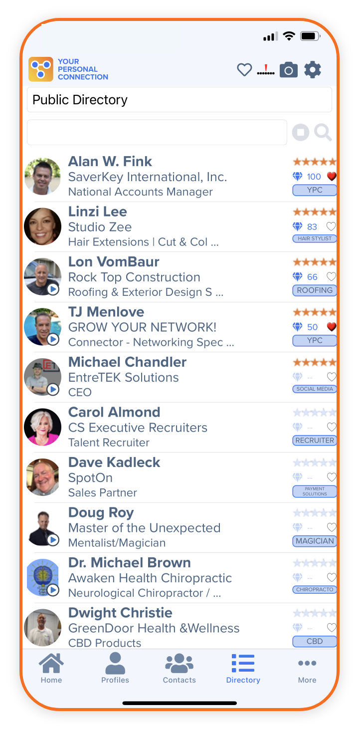The image size is (359, 732).
Task: Favorite Linzi Lee with the heart
Action: [x=331, y=227]
